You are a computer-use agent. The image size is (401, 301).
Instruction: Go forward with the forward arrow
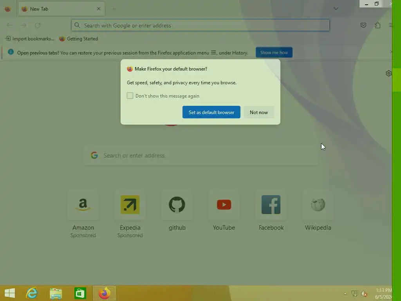[23, 25]
